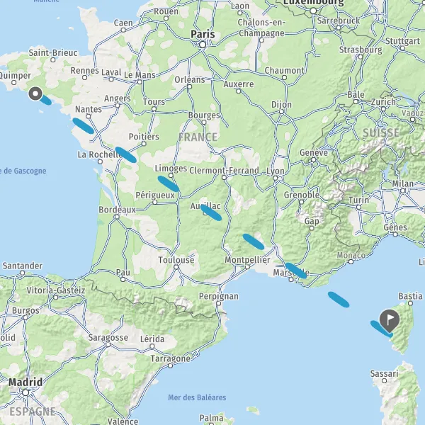
Task: Click the route dash over Aurillac
Action: pos(211,212)
